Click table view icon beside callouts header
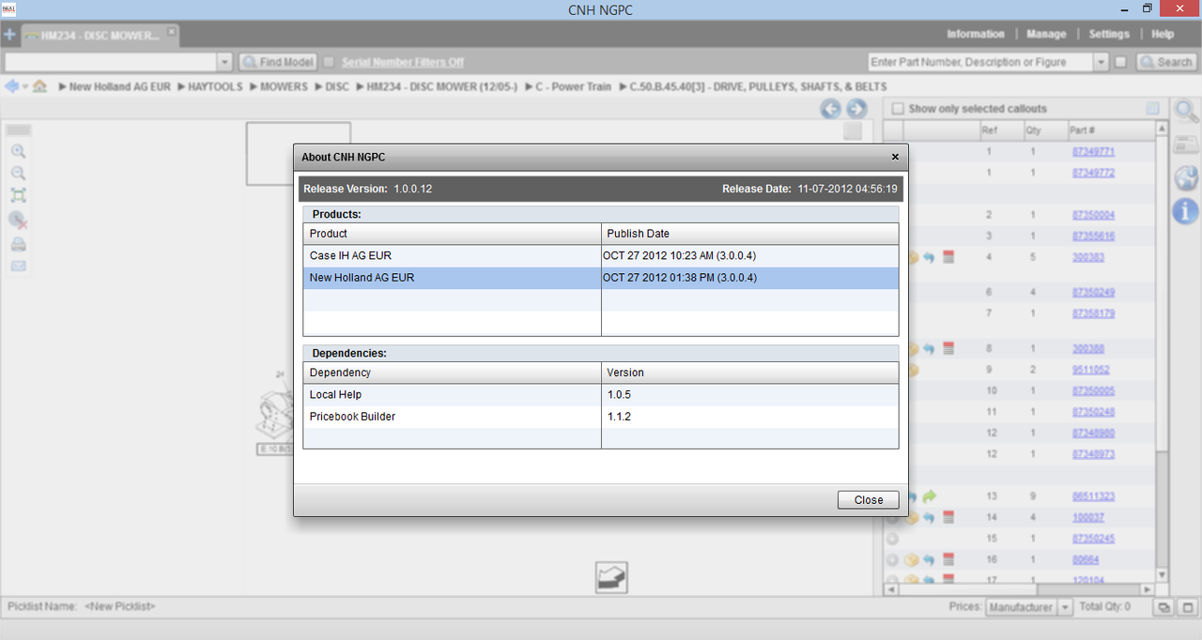Screen dimensions: 1202x640 point(1152,109)
